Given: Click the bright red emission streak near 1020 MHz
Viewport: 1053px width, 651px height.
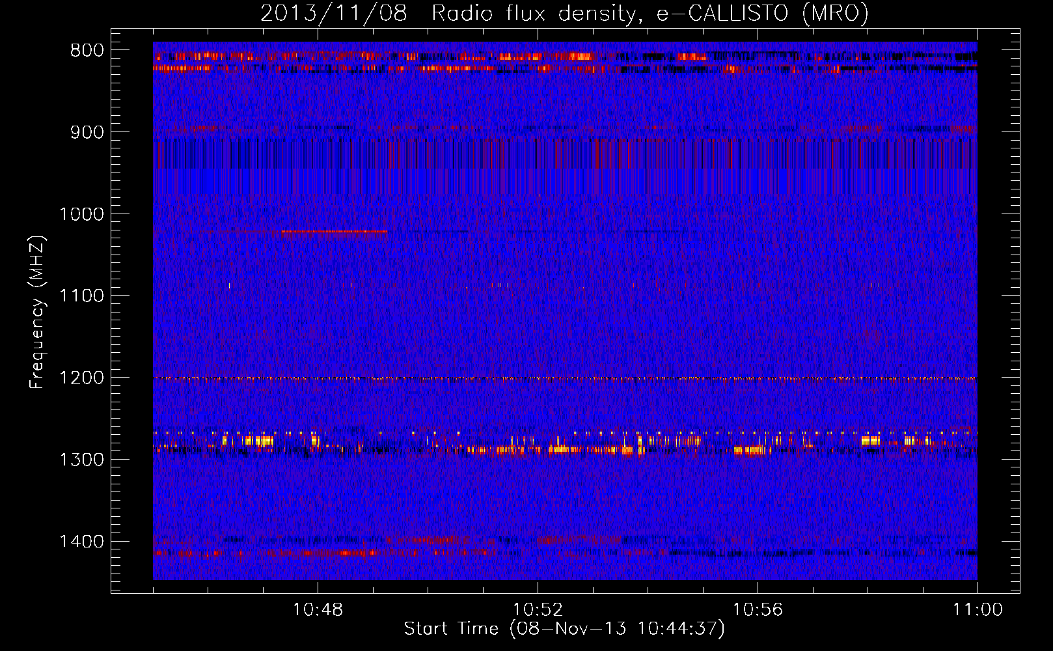Looking at the screenshot, I should [334, 231].
